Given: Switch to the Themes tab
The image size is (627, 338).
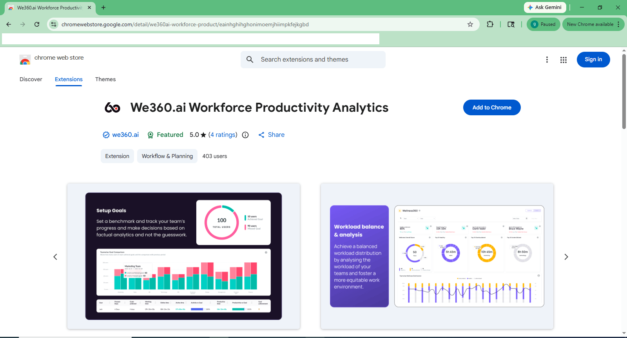Looking at the screenshot, I should click(105, 79).
